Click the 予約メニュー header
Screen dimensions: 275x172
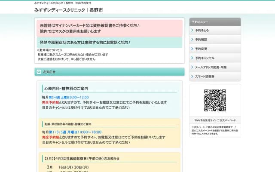coord(215,22)
